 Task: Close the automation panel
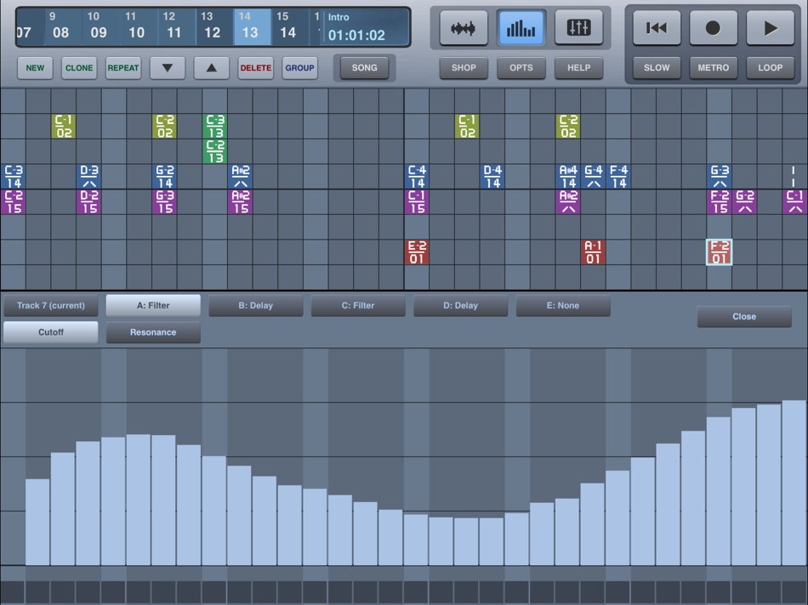744,317
